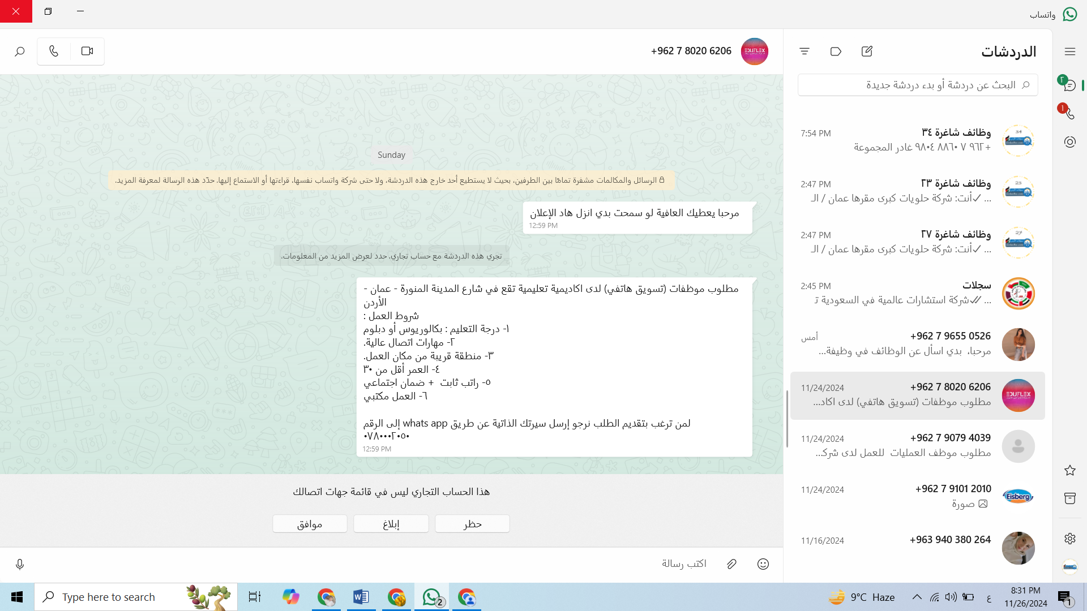Open Copilot from the taskbar
Image resolution: width=1087 pixels, height=611 pixels.
pos(290,597)
